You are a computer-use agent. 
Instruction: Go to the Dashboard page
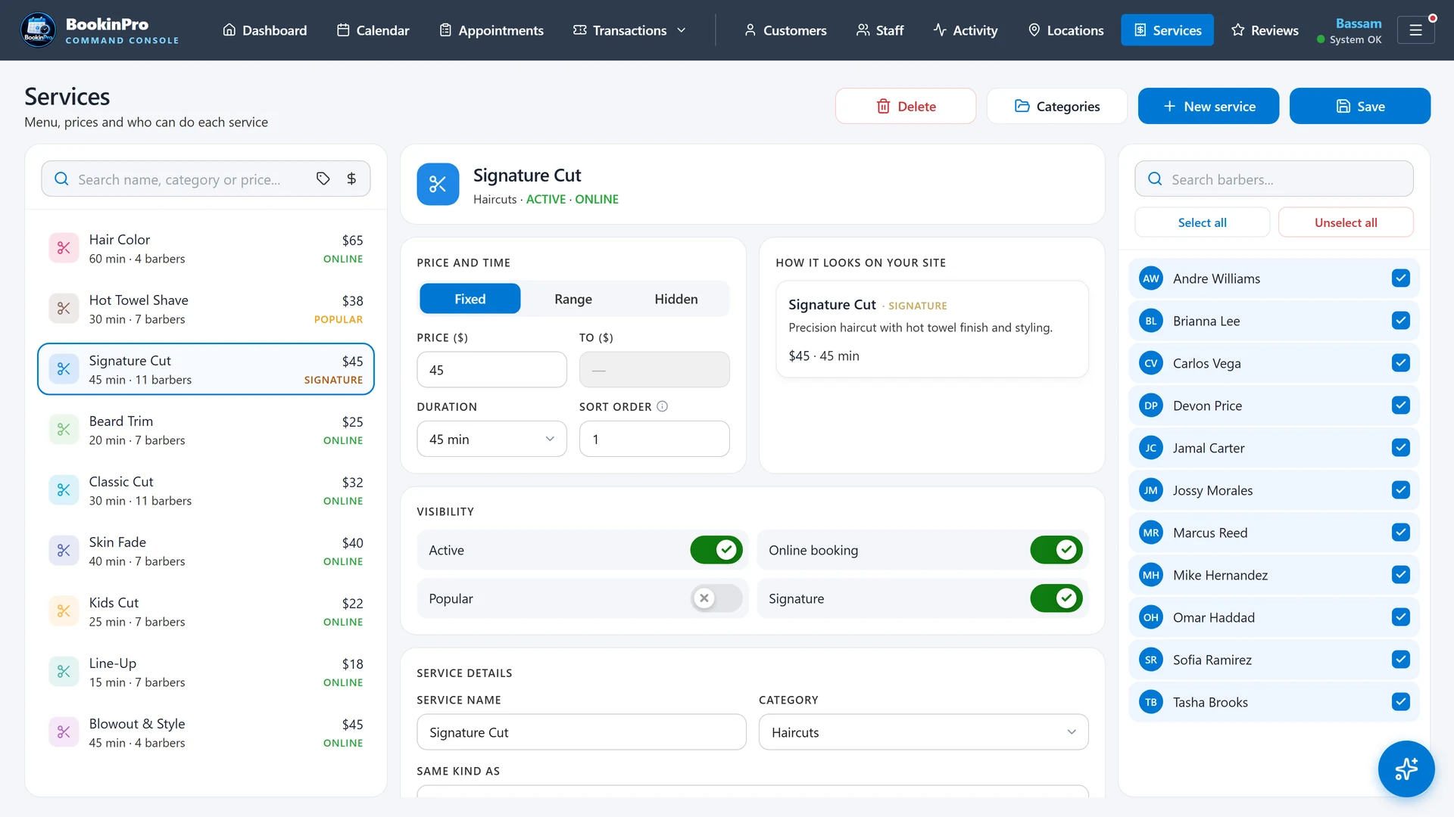point(265,30)
